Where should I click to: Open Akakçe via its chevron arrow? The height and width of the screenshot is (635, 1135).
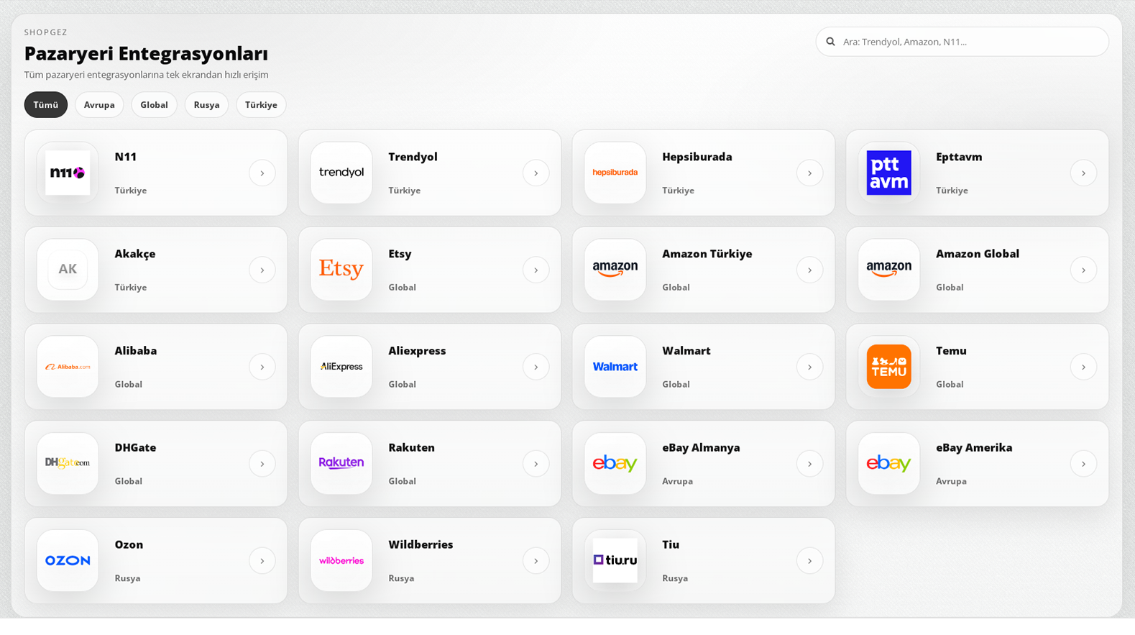262,270
